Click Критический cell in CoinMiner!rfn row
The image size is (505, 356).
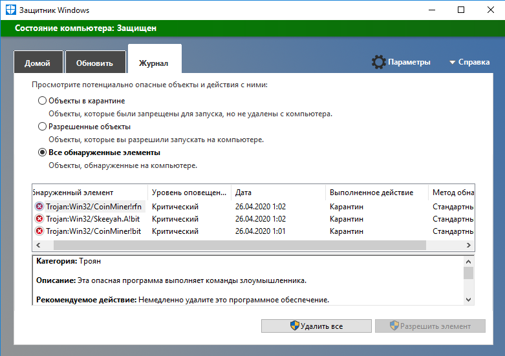(x=175, y=206)
